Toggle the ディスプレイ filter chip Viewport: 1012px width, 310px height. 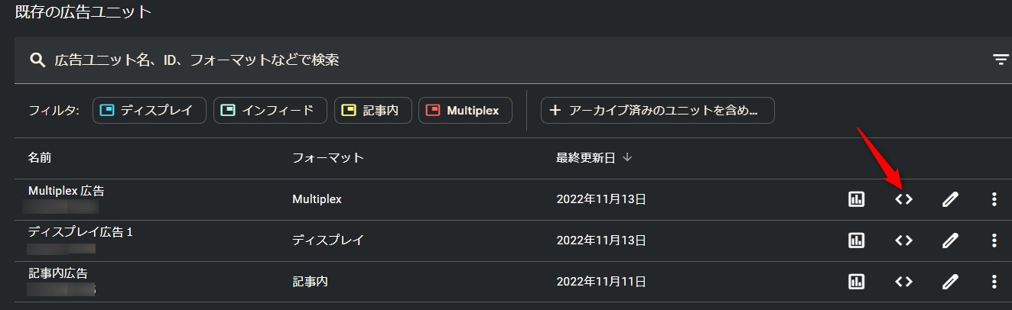pyautogui.click(x=149, y=110)
